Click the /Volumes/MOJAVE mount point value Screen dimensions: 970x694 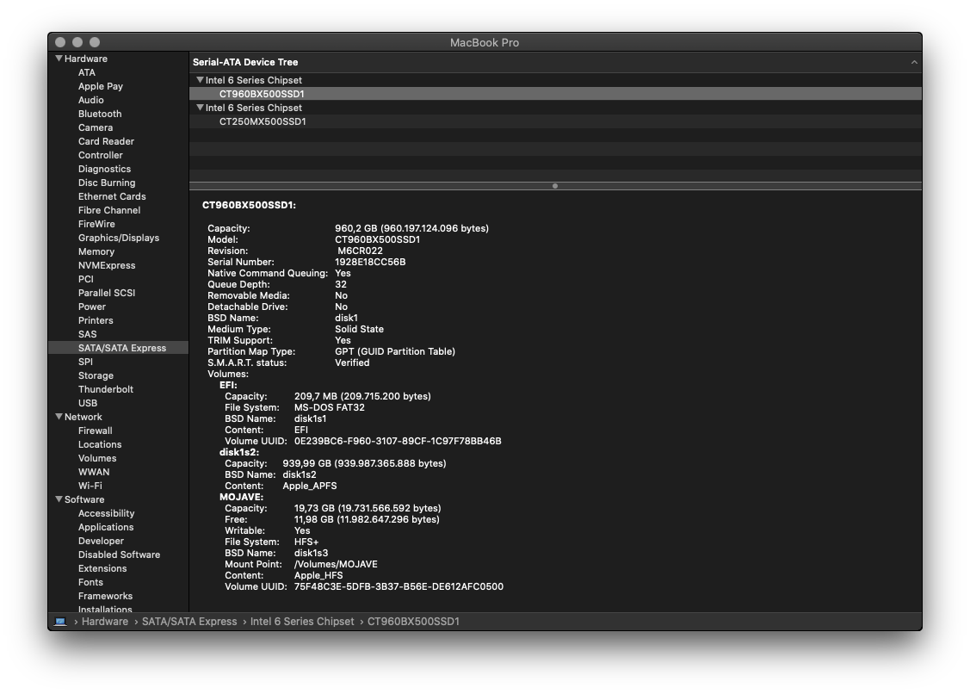(x=336, y=565)
